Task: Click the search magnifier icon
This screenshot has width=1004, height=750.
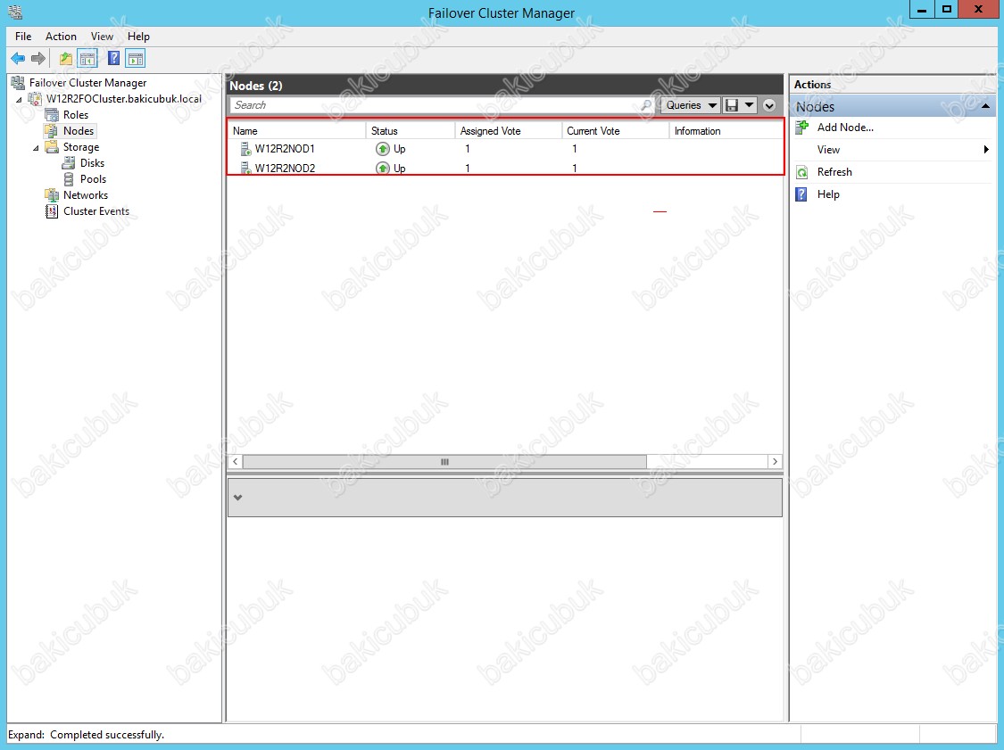Action: tap(647, 105)
